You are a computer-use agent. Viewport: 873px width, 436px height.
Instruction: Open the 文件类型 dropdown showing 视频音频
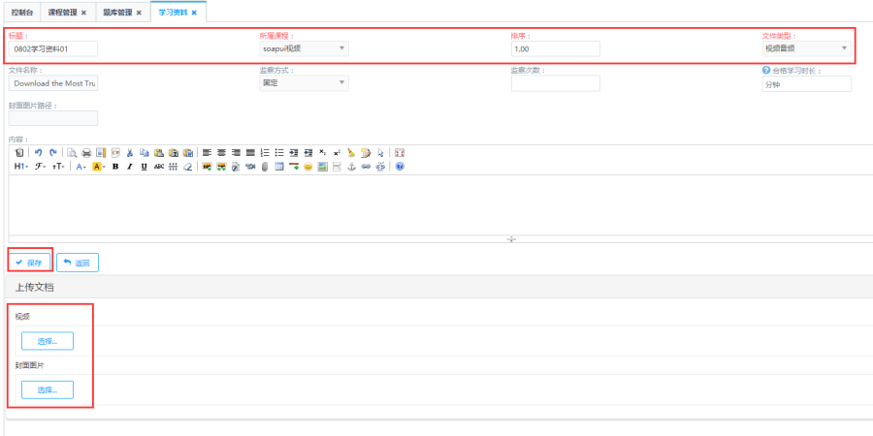click(807, 48)
